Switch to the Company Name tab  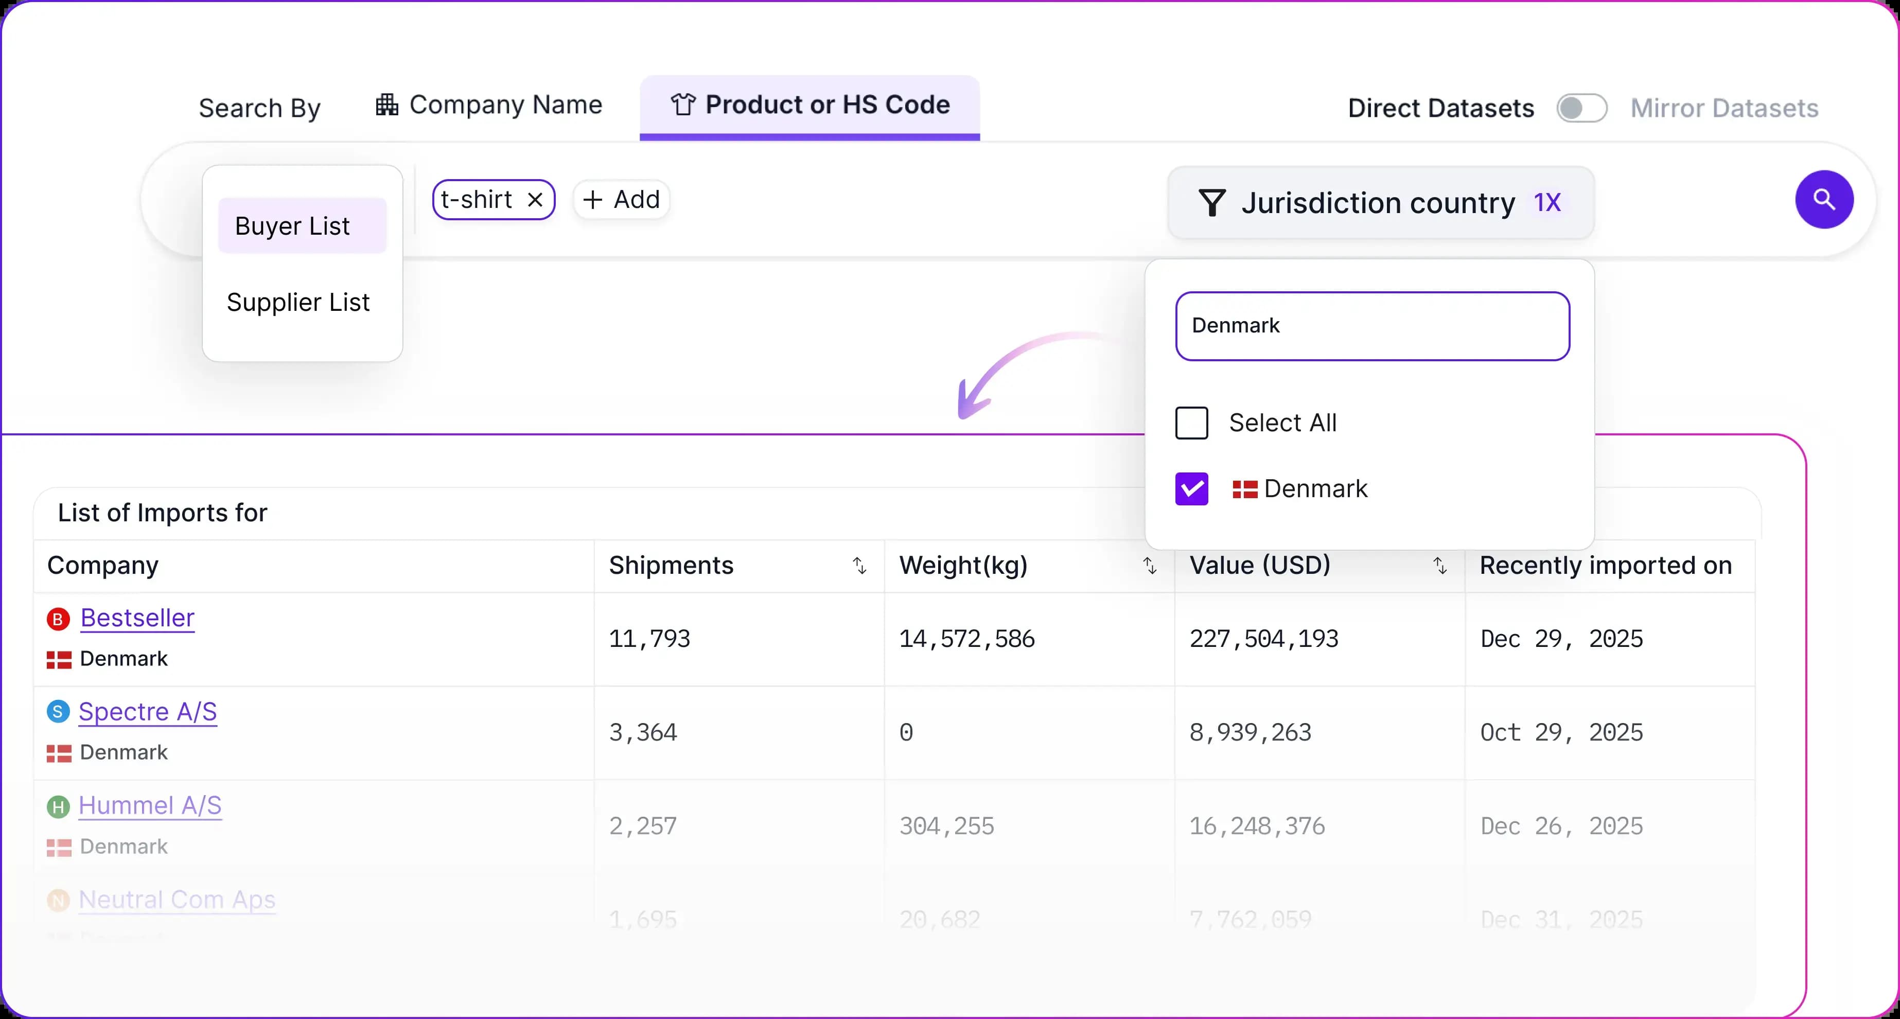pyautogui.click(x=489, y=106)
